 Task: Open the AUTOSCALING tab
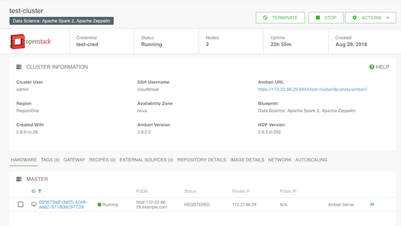point(311,160)
